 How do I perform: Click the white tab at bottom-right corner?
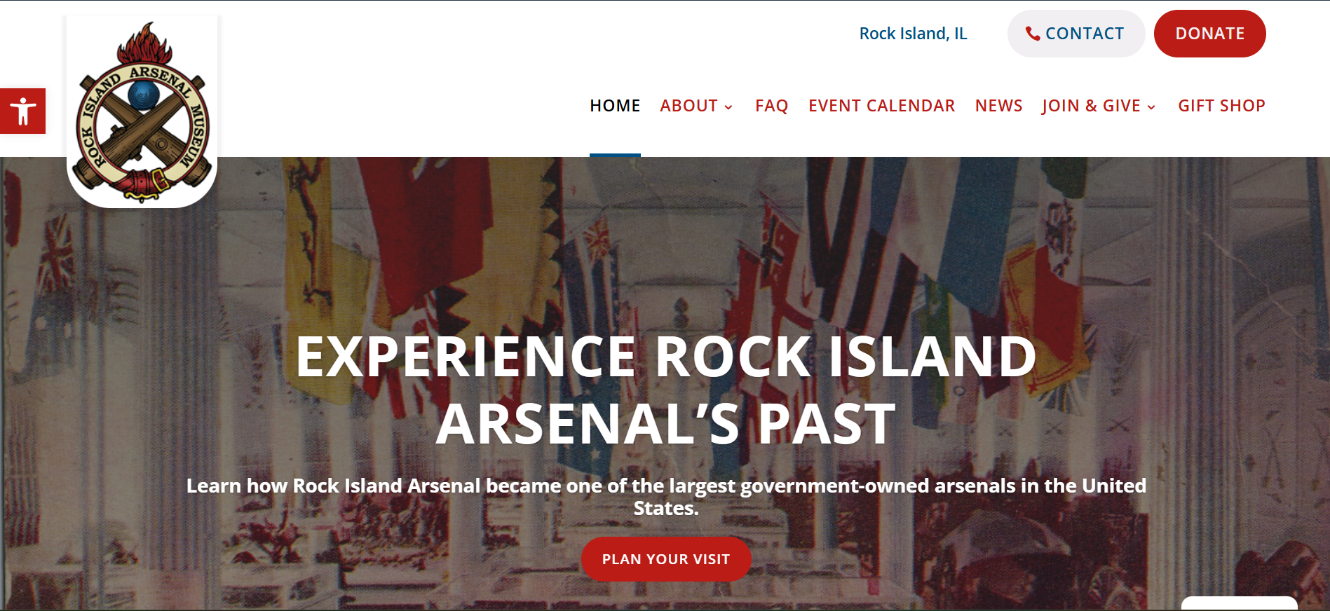1239,603
